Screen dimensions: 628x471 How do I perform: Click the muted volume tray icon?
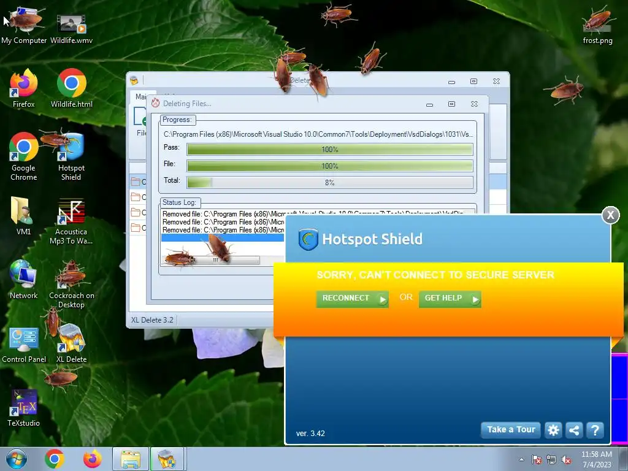566,460
